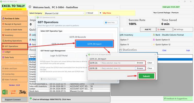Select GSTR 2B Reconcile option
This screenshot has width=194, height=103.
78,37
